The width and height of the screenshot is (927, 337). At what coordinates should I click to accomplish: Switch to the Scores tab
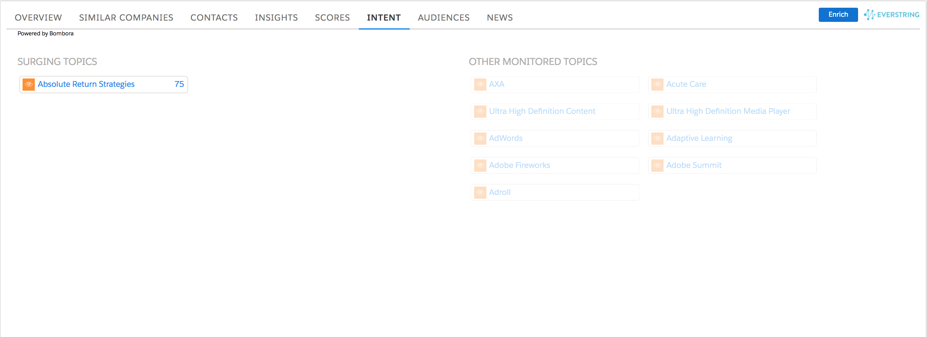pyautogui.click(x=332, y=18)
